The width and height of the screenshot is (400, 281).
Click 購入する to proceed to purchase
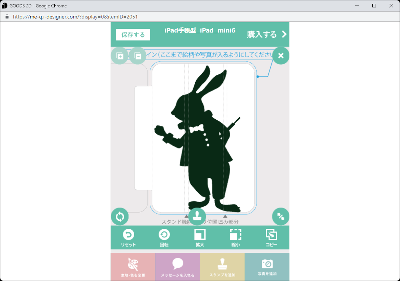pos(267,34)
